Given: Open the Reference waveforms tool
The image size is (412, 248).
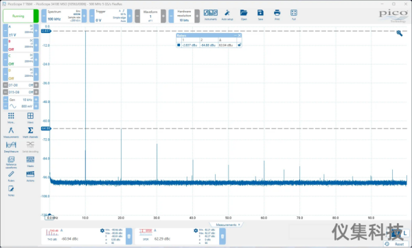Looking at the screenshot, I should [11, 163].
